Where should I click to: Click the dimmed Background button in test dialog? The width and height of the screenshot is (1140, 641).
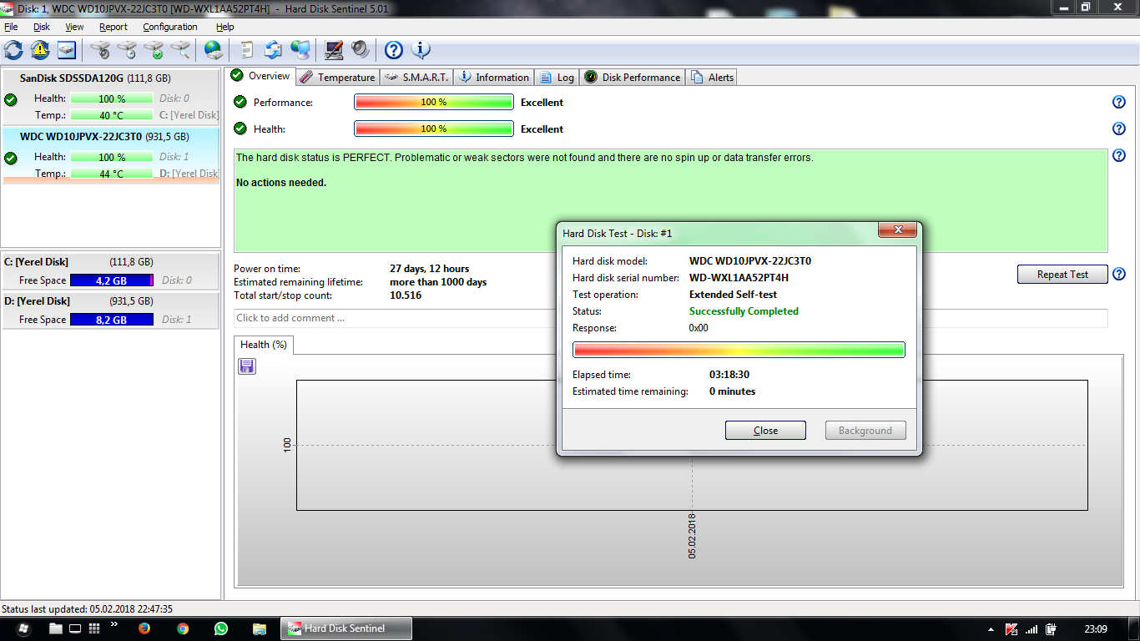[865, 431]
